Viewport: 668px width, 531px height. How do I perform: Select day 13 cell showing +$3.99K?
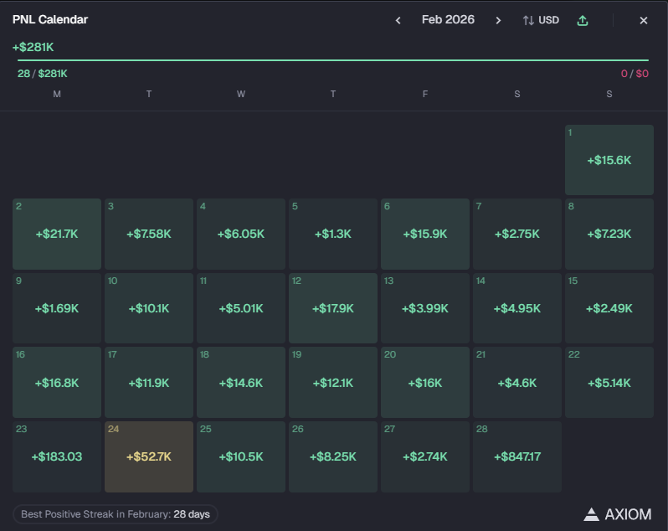click(424, 308)
